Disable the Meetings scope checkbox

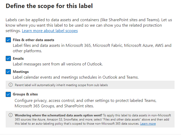point(8,72)
